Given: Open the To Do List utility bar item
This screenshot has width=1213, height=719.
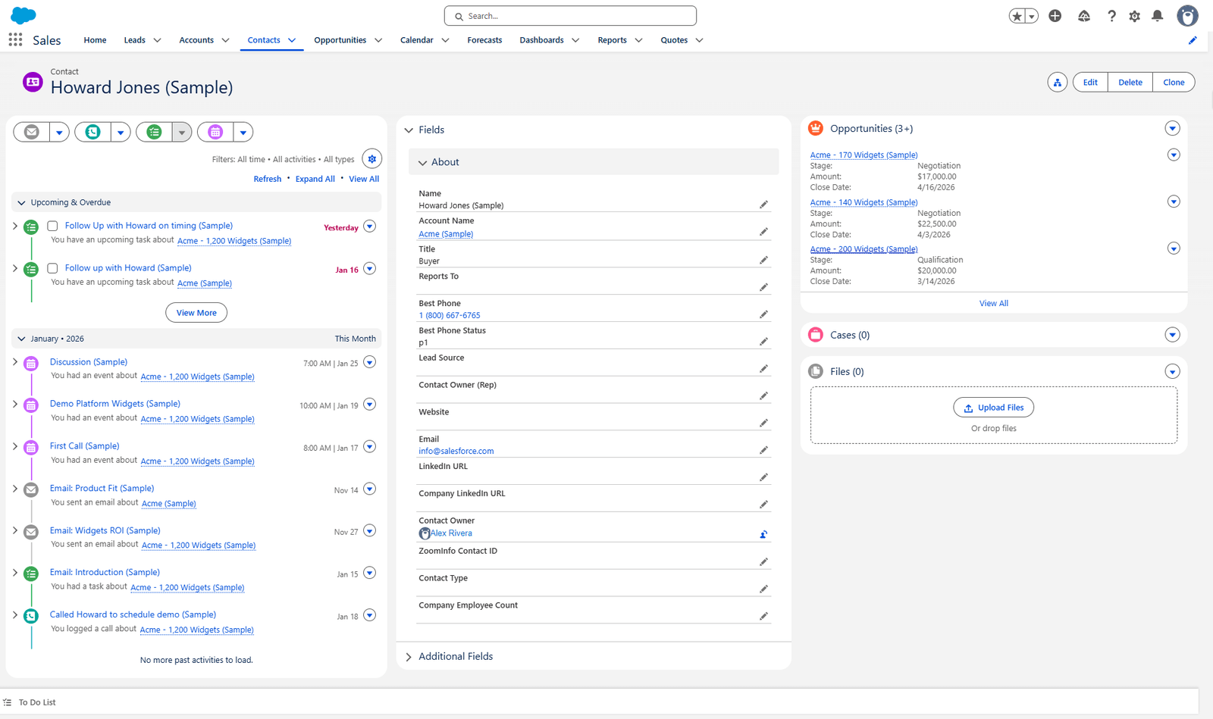Looking at the screenshot, I should (30, 702).
